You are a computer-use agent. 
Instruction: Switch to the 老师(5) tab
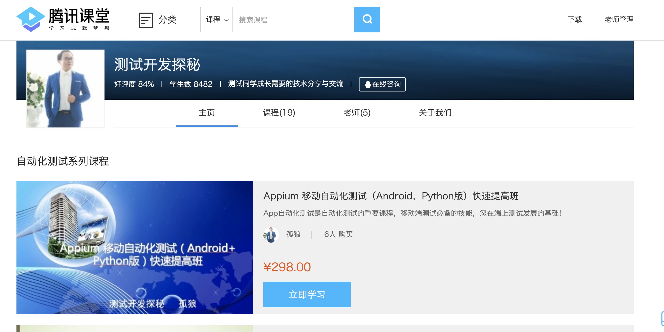coord(357,113)
